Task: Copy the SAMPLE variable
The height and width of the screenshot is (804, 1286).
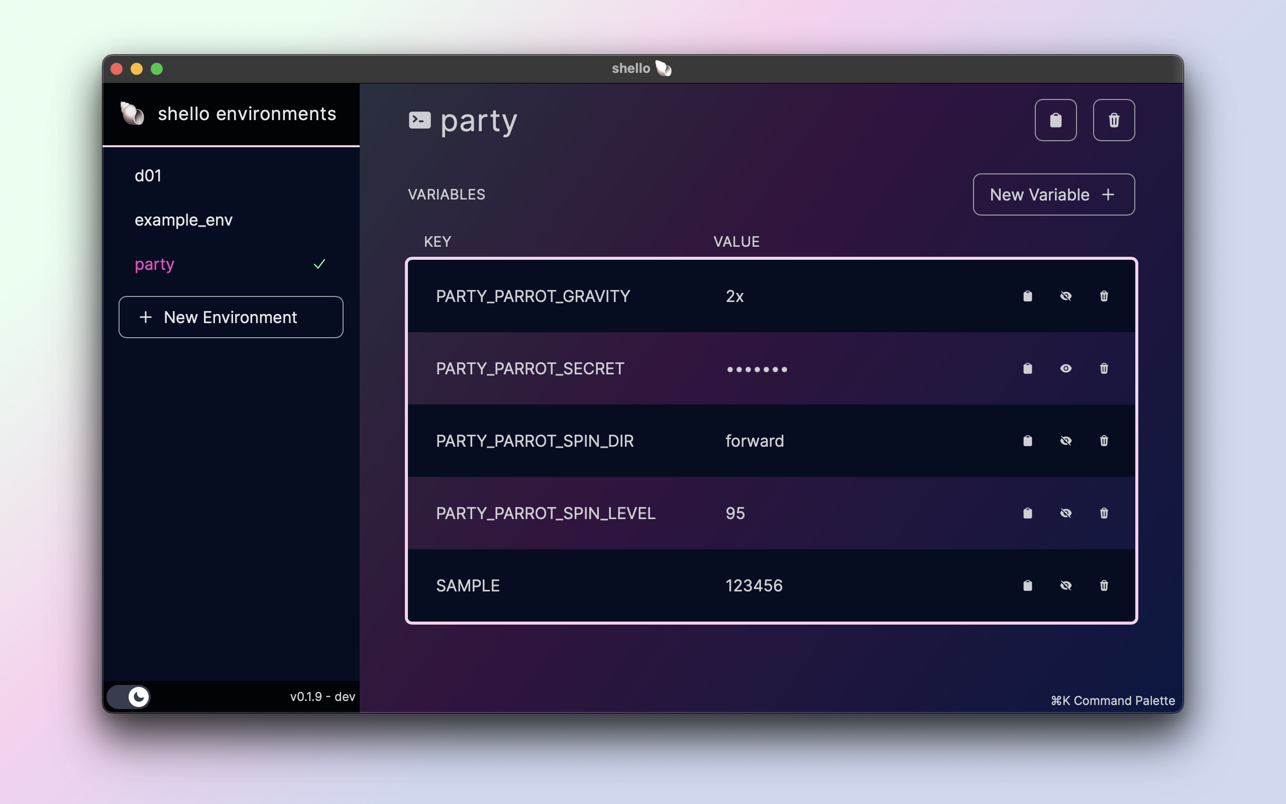Action: tap(1027, 585)
